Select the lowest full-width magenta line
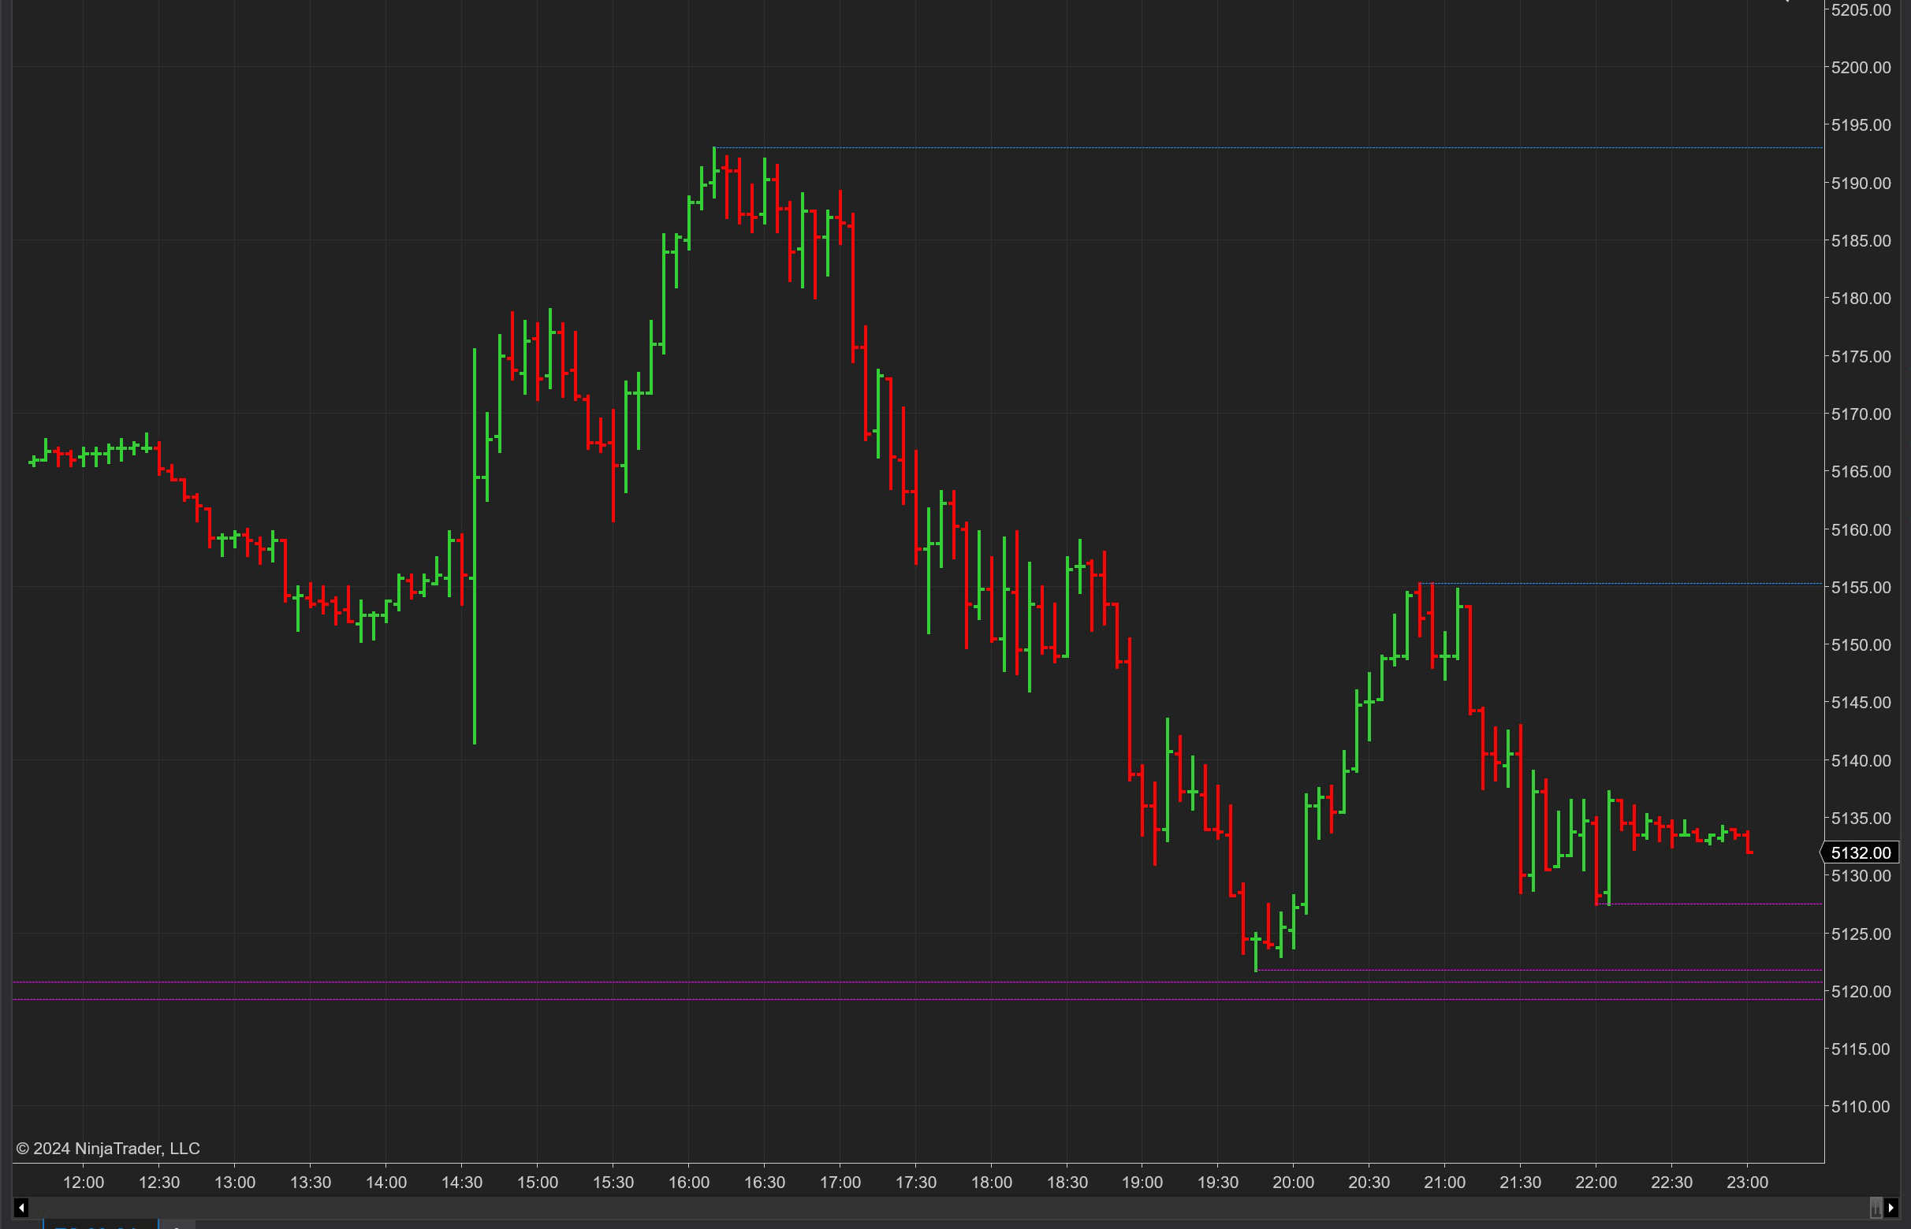This screenshot has height=1229, width=1911. pyautogui.click(x=799, y=999)
